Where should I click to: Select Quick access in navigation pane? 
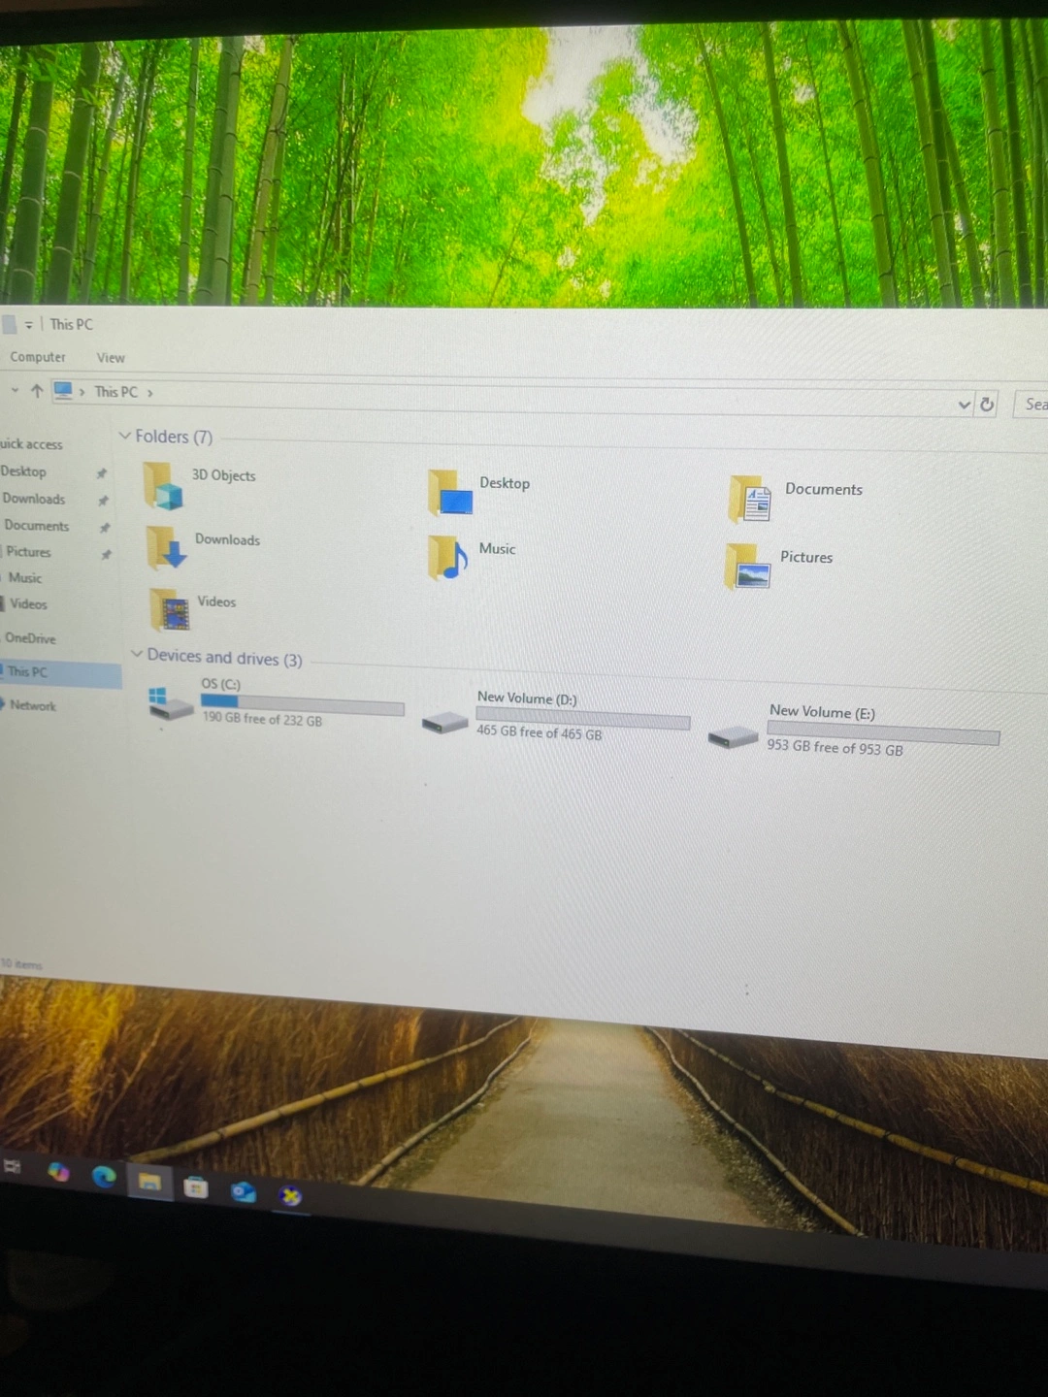[x=31, y=444]
